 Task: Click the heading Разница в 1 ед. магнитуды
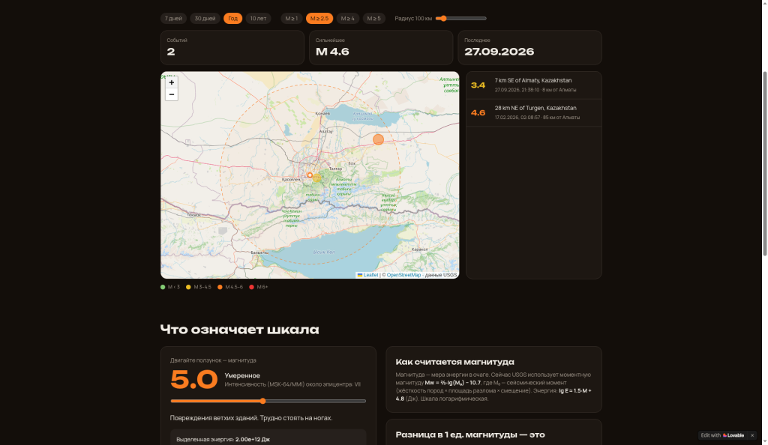470,435
